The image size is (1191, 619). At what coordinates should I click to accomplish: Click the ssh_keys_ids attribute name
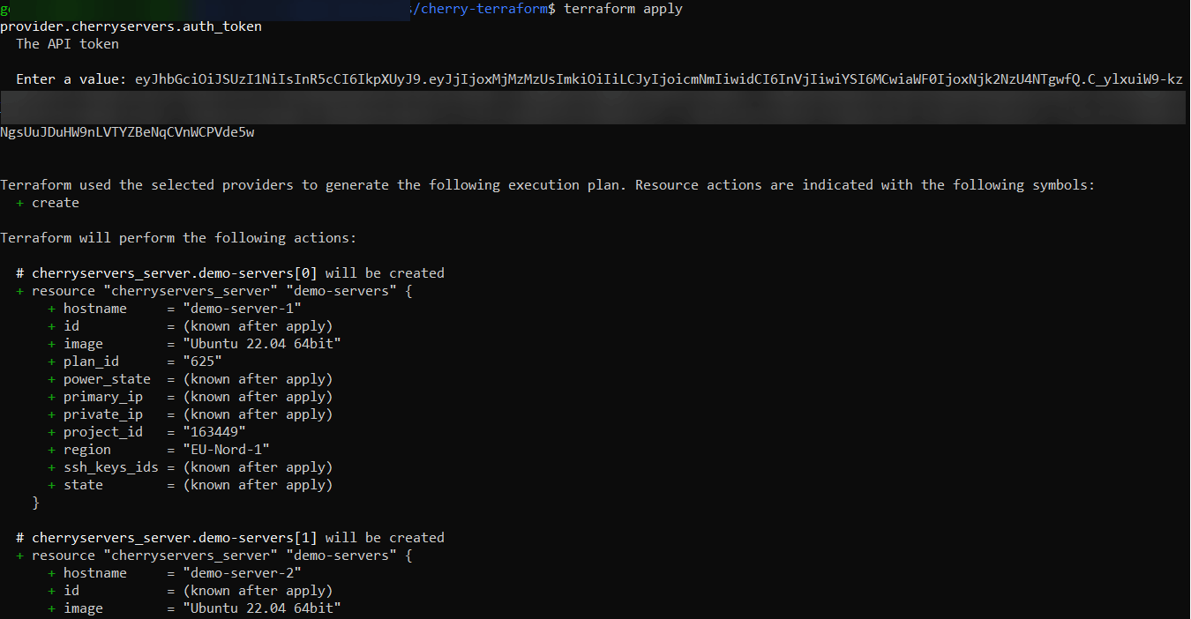pyautogui.click(x=111, y=467)
